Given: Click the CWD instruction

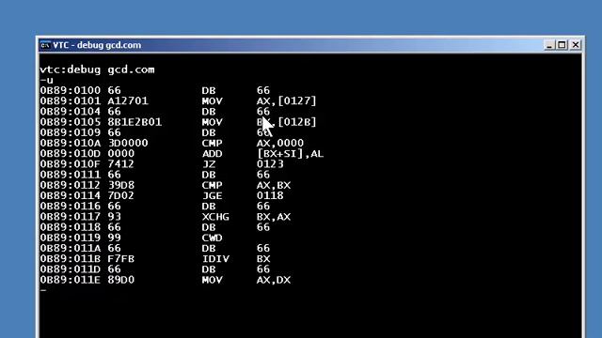Looking at the screenshot, I should coord(212,238).
